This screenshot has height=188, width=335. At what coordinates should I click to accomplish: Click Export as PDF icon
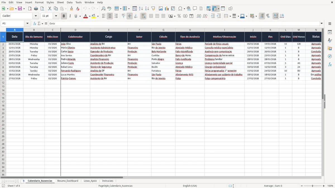click(30, 9)
